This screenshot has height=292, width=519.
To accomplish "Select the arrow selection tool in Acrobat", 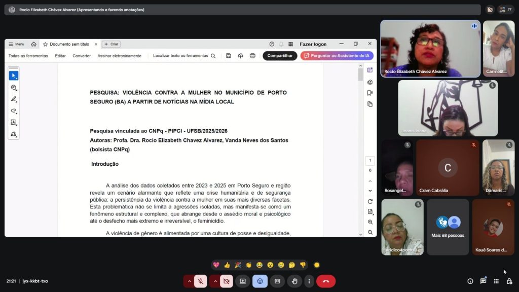I will pos(14,76).
